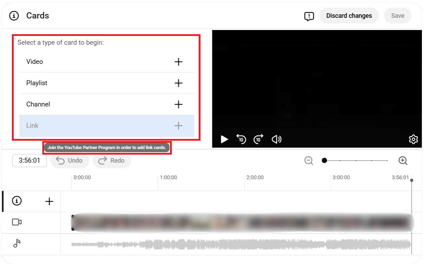Viewport: 424px width, 266px height.
Task: Select the audio track music note icon
Action: [16, 244]
